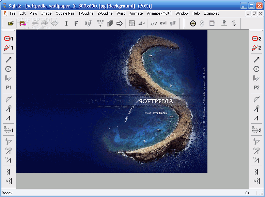Screen dimensions: 265x197
Task: Click the checkmark icon above P1
Action: (8, 78)
